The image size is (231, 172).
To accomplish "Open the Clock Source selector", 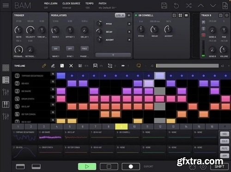I will (71, 6).
